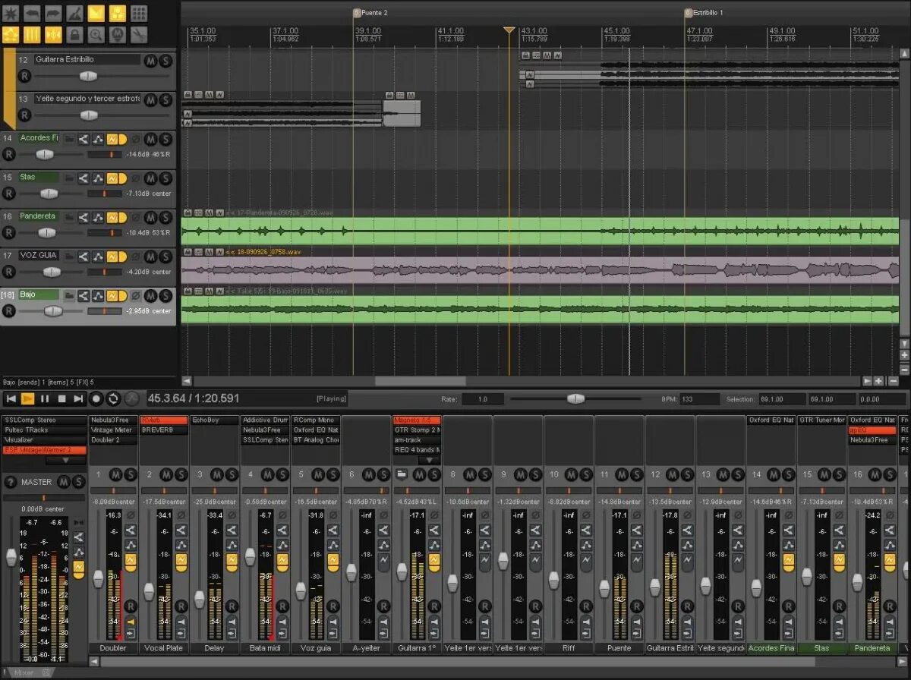Toggle the snap toolbar icon

[x=53, y=35]
